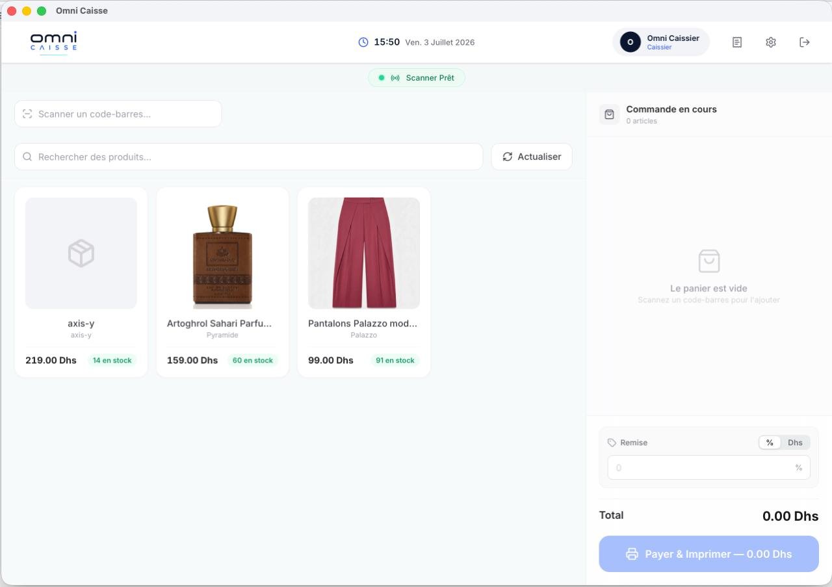Switch the discount type to %
The width and height of the screenshot is (832, 587).
[x=770, y=443]
